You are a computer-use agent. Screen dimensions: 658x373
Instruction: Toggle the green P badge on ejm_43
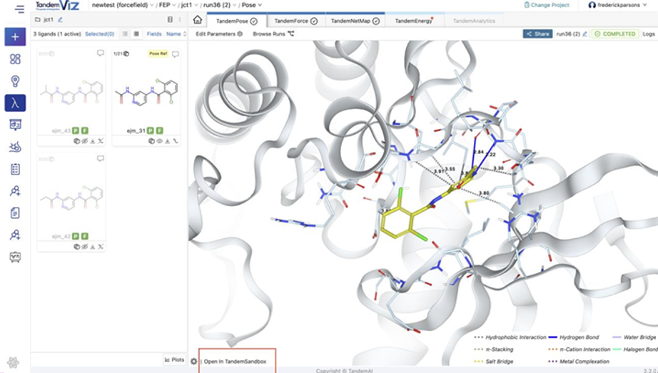click(x=76, y=131)
